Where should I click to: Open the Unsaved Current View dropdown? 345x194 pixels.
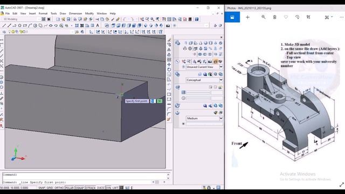[x=221, y=67]
